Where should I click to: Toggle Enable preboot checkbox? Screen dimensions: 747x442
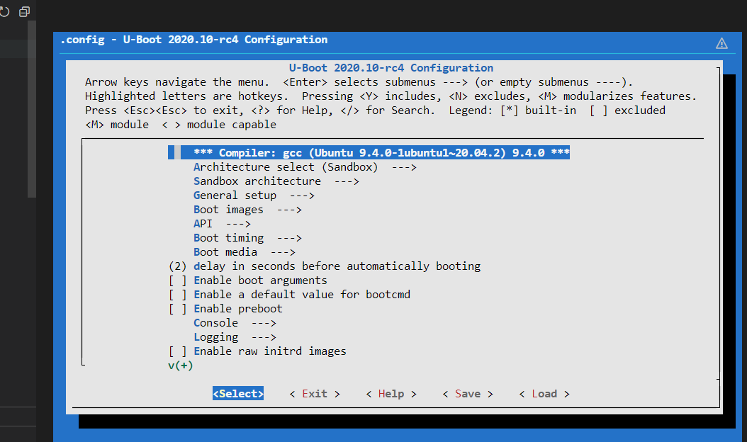178,309
